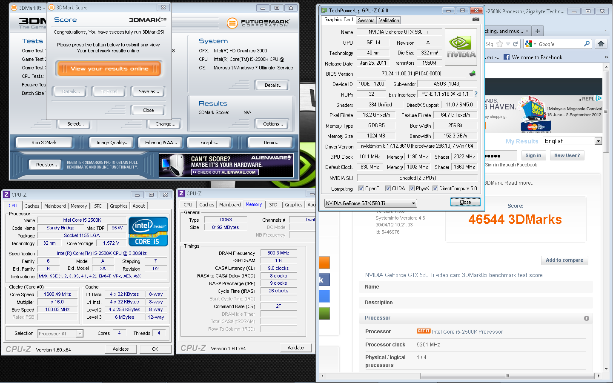Click the GPU-Z camera screenshot icon

(476, 20)
